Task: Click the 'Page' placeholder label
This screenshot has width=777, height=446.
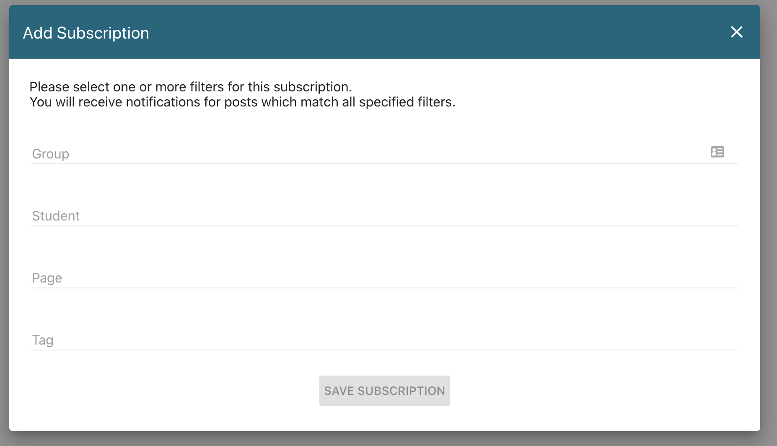Action: pos(47,278)
